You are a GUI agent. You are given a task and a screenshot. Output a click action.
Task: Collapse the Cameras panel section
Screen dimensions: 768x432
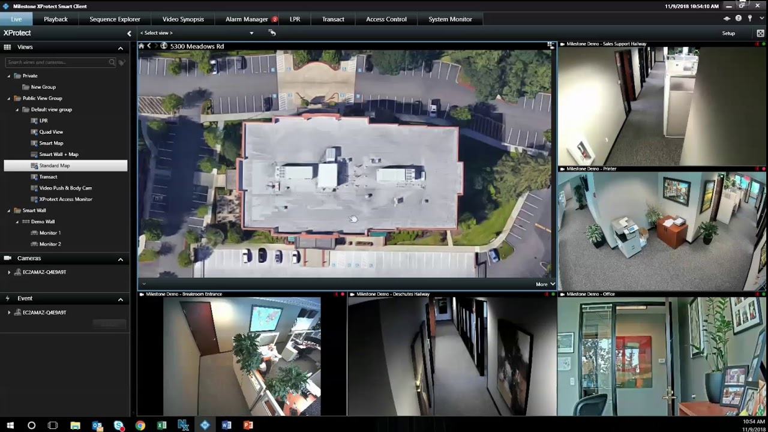coord(121,259)
